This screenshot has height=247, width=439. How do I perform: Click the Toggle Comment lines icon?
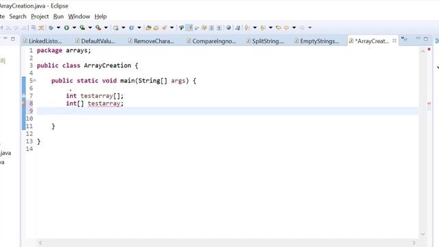tap(34, 27)
